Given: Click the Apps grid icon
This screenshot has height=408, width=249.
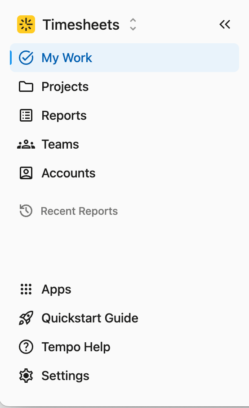Looking at the screenshot, I should (26, 289).
